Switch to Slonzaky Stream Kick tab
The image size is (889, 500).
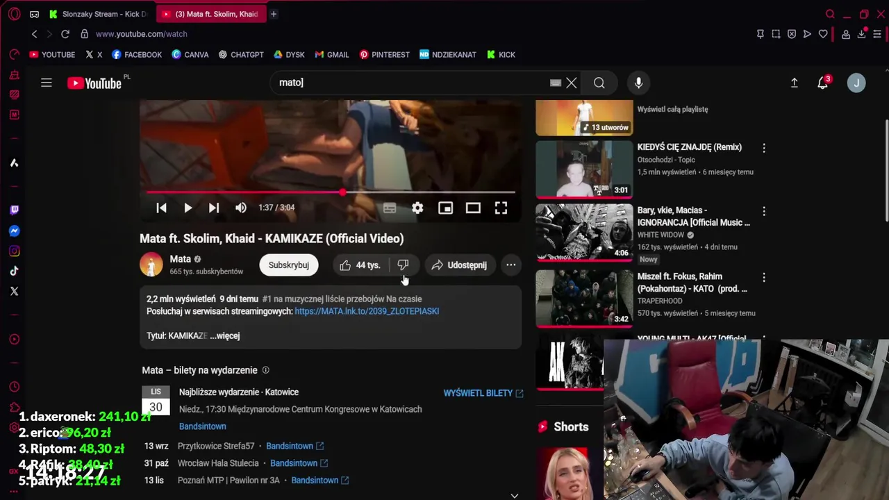click(x=99, y=14)
